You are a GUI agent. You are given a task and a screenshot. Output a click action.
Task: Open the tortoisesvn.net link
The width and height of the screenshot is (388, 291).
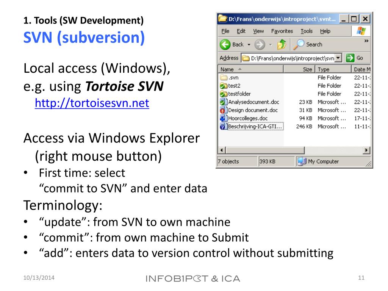pos(92,103)
